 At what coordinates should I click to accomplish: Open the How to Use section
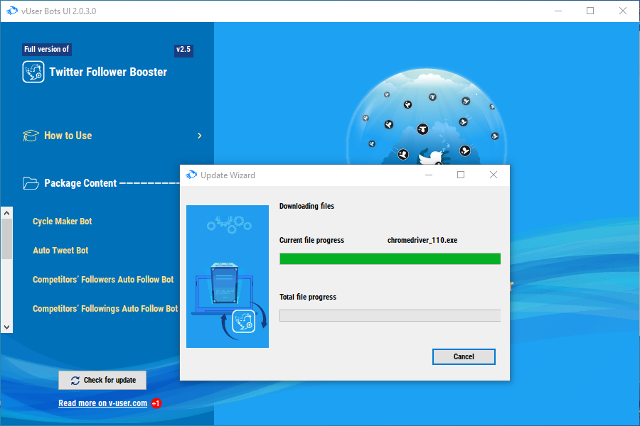tap(68, 136)
